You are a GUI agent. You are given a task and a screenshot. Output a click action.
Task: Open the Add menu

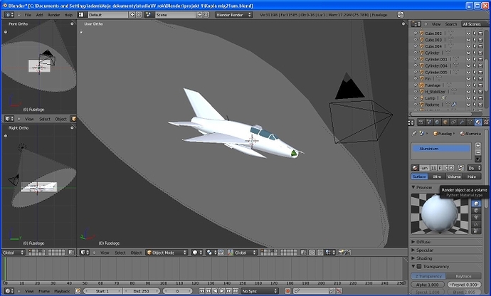point(39,15)
